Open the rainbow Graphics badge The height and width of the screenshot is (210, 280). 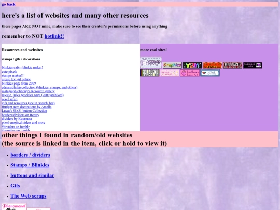click(172, 65)
